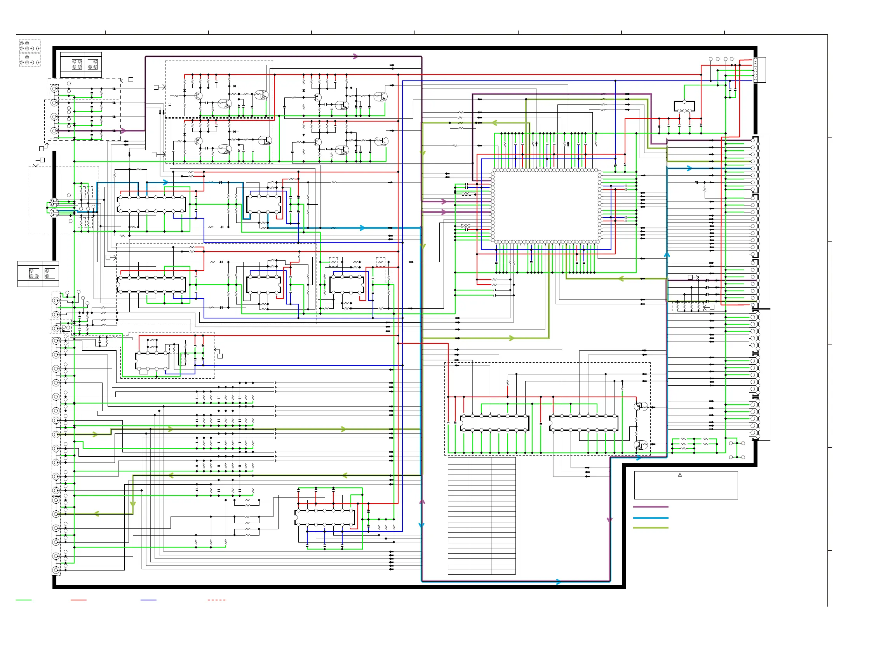Select the small IC in the lower left dashed box
Image resolution: width=881 pixels, height=654 pixels.
point(152,361)
